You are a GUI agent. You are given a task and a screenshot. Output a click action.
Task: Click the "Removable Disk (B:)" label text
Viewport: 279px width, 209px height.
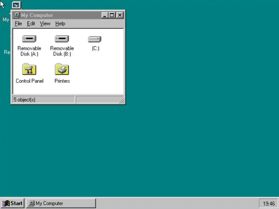click(x=62, y=51)
